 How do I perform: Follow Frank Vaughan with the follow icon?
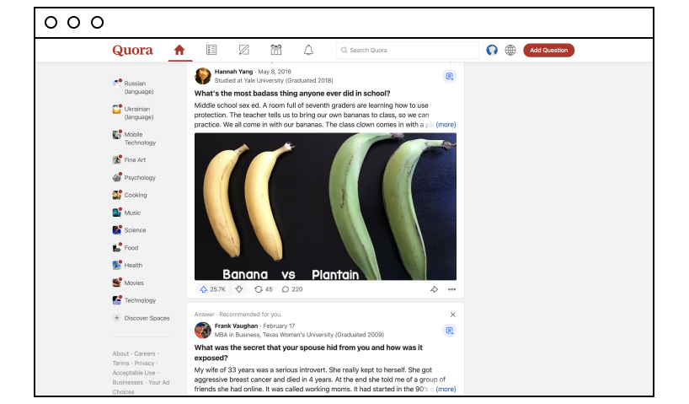pyautogui.click(x=449, y=331)
